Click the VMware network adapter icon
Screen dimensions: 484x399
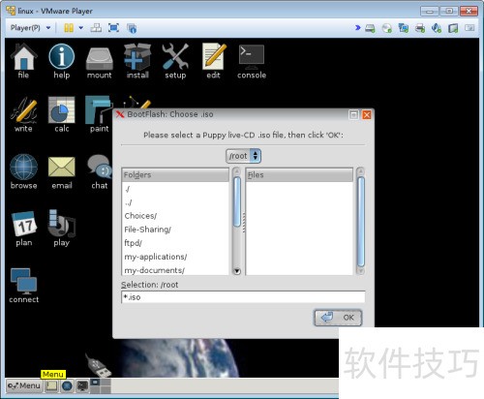point(404,28)
